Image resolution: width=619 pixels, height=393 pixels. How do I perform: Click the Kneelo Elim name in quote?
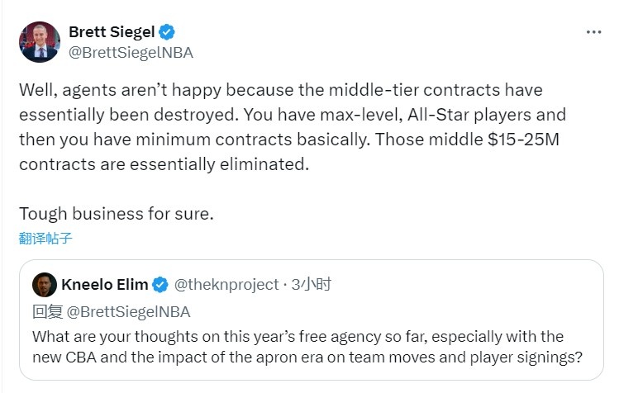point(105,285)
